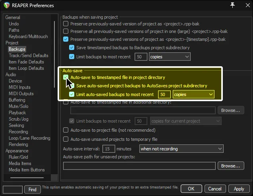Click the REAPER logo icon in title bar

click(7, 5)
